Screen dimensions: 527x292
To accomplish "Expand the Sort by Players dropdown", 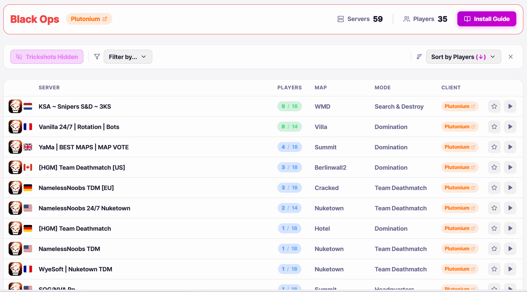I will 463,57.
